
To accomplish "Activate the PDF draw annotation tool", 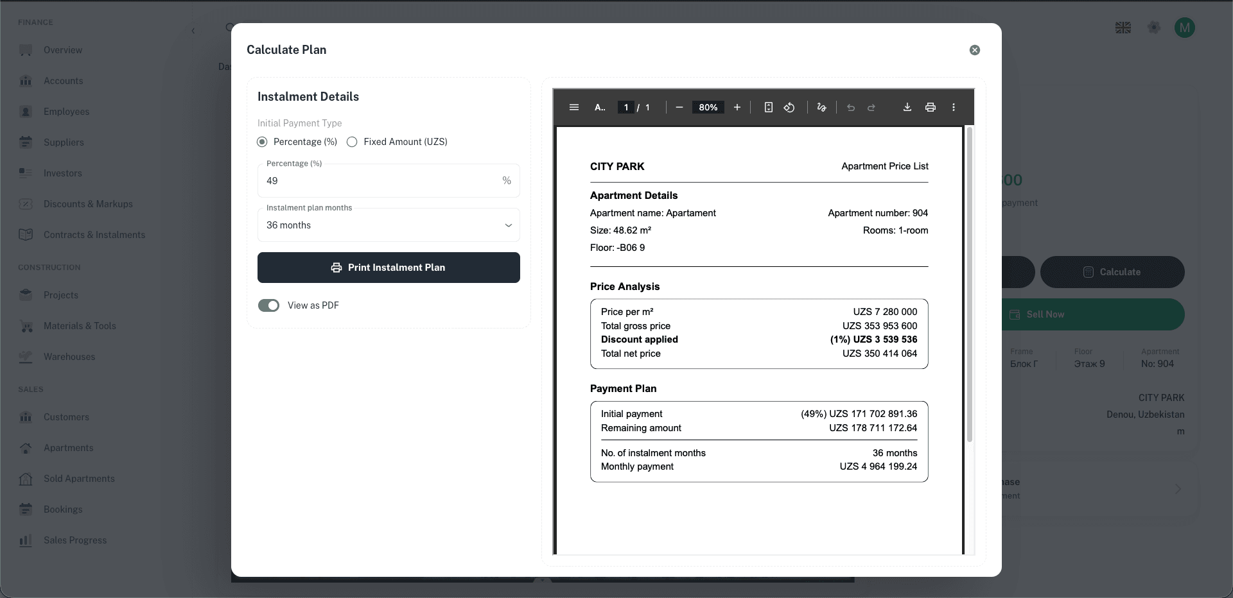I will point(821,107).
